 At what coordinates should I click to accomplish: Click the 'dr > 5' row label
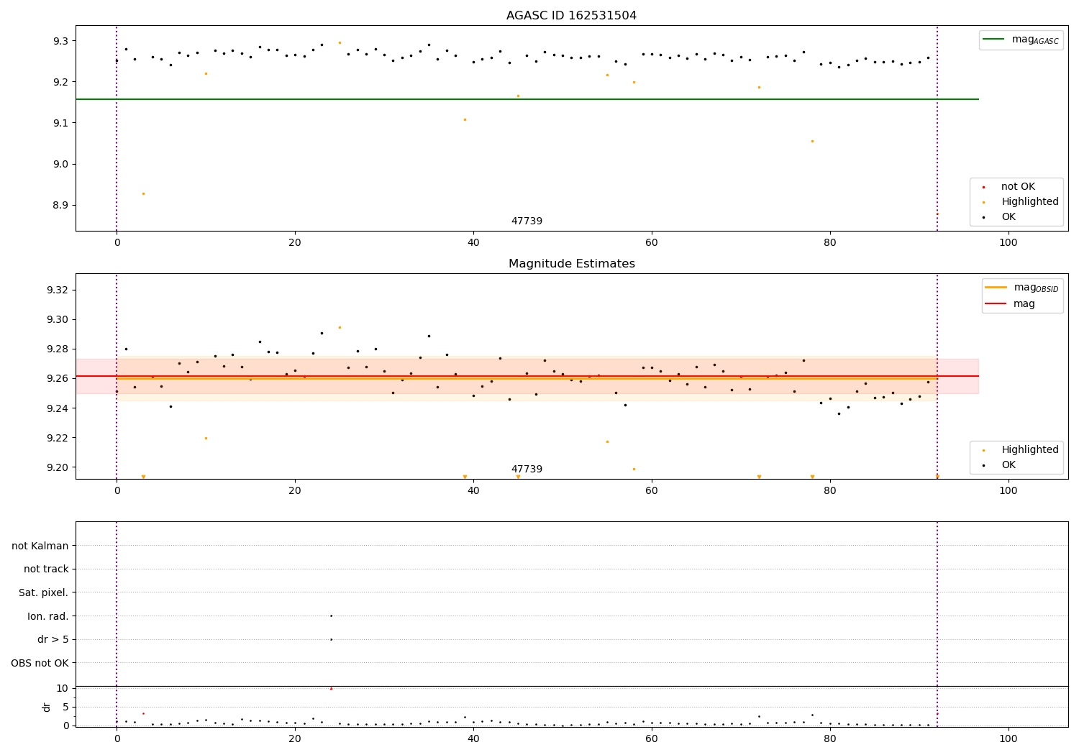pyautogui.click(x=53, y=639)
